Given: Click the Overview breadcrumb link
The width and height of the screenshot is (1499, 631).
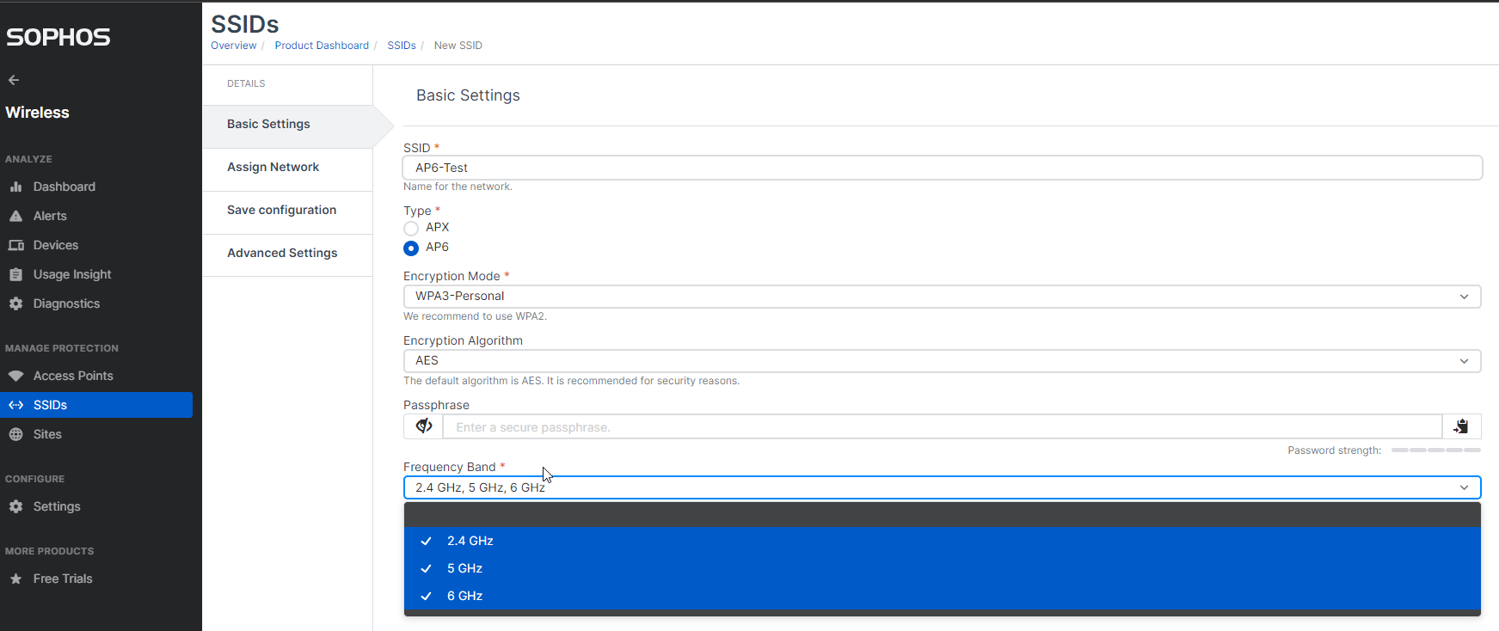Looking at the screenshot, I should [233, 46].
